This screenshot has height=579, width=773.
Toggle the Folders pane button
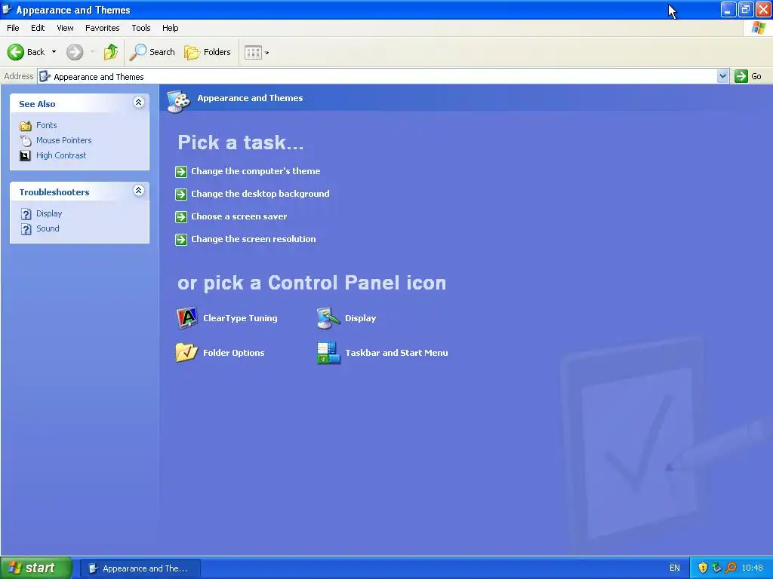point(207,52)
